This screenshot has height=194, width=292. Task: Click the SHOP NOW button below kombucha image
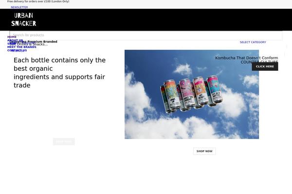pos(204,151)
